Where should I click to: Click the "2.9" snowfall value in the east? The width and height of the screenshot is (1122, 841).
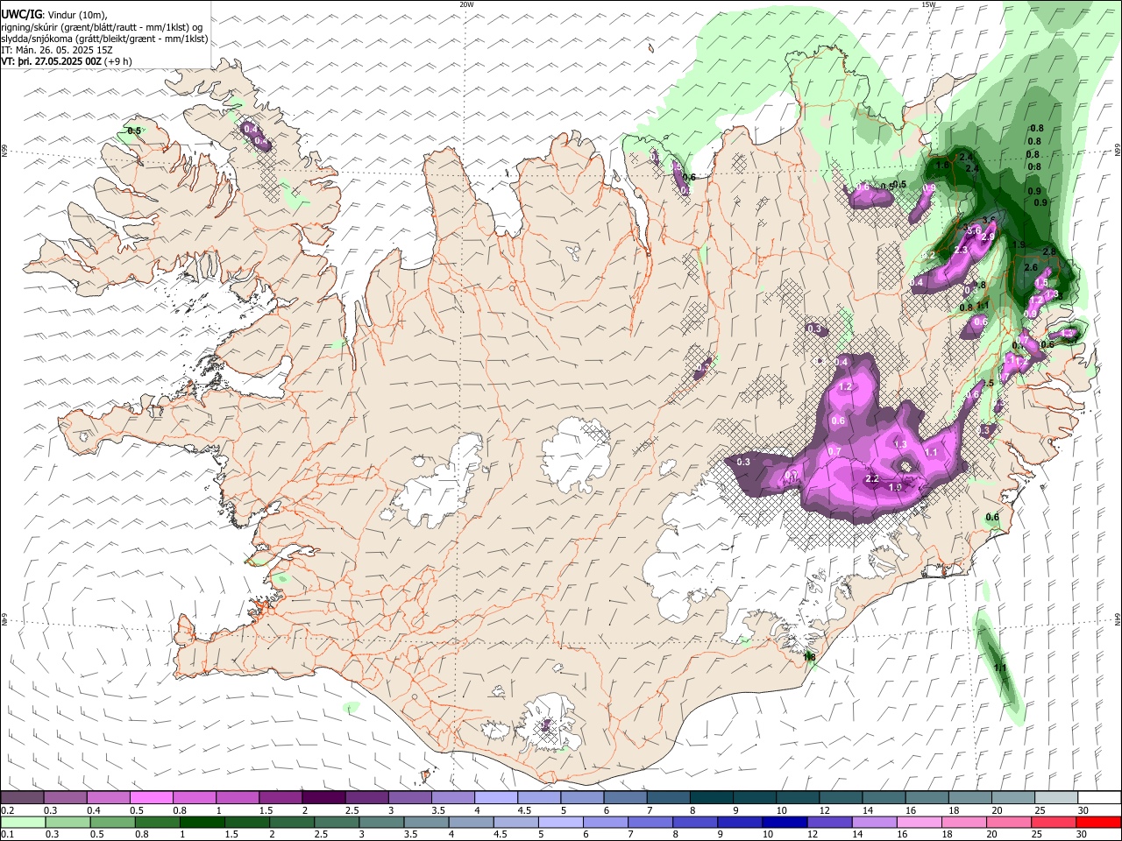tap(988, 237)
